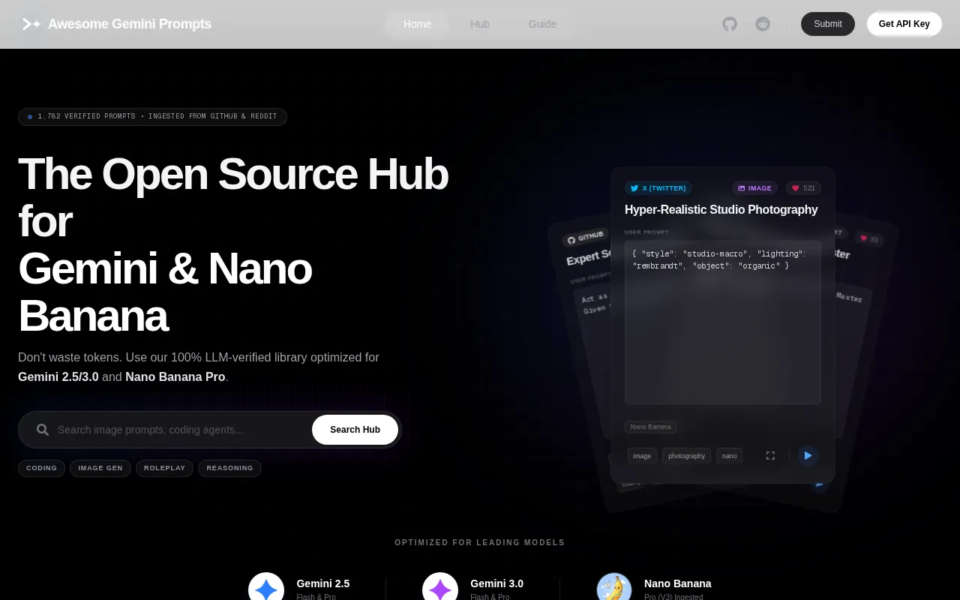Focus the search prompts input field

point(180,430)
